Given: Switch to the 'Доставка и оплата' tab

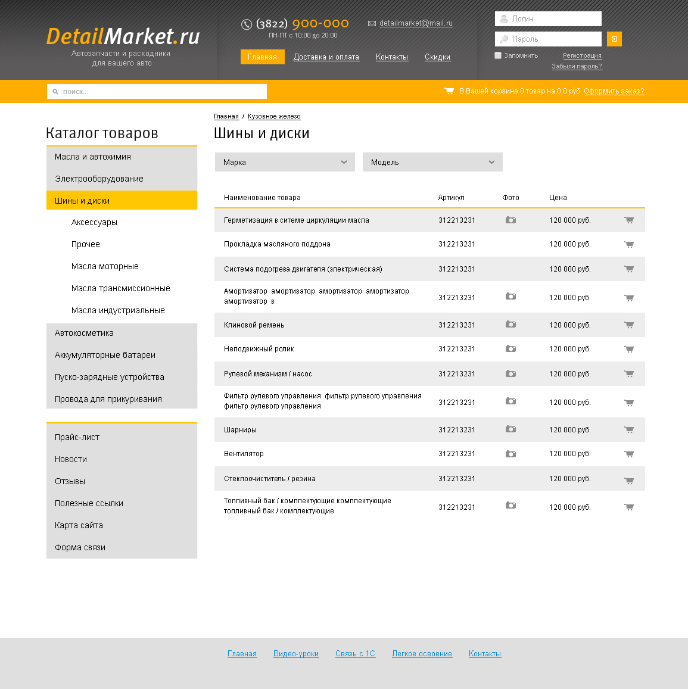Looking at the screenshot, I should coord(326,57).
